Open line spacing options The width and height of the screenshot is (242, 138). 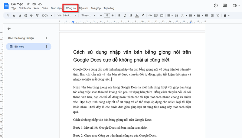click(177, 15)
